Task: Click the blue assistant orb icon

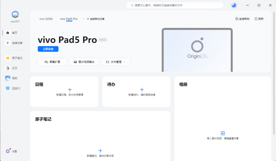Action: (234, 5)
